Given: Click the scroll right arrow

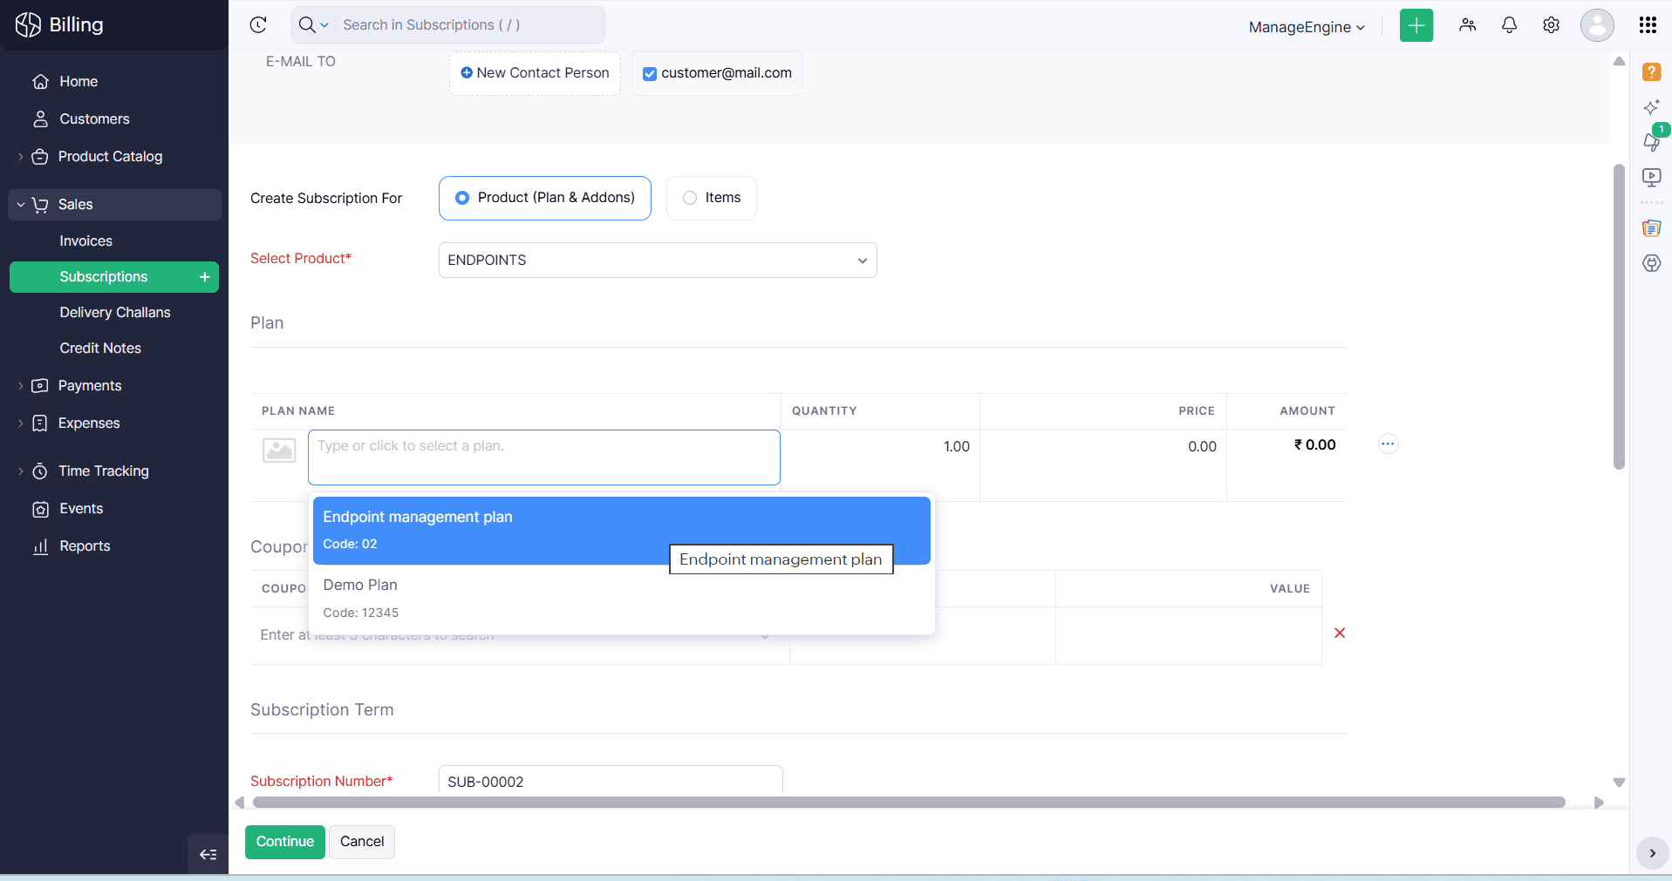Looking at the screenshot, I should [x=1599, y=803].
